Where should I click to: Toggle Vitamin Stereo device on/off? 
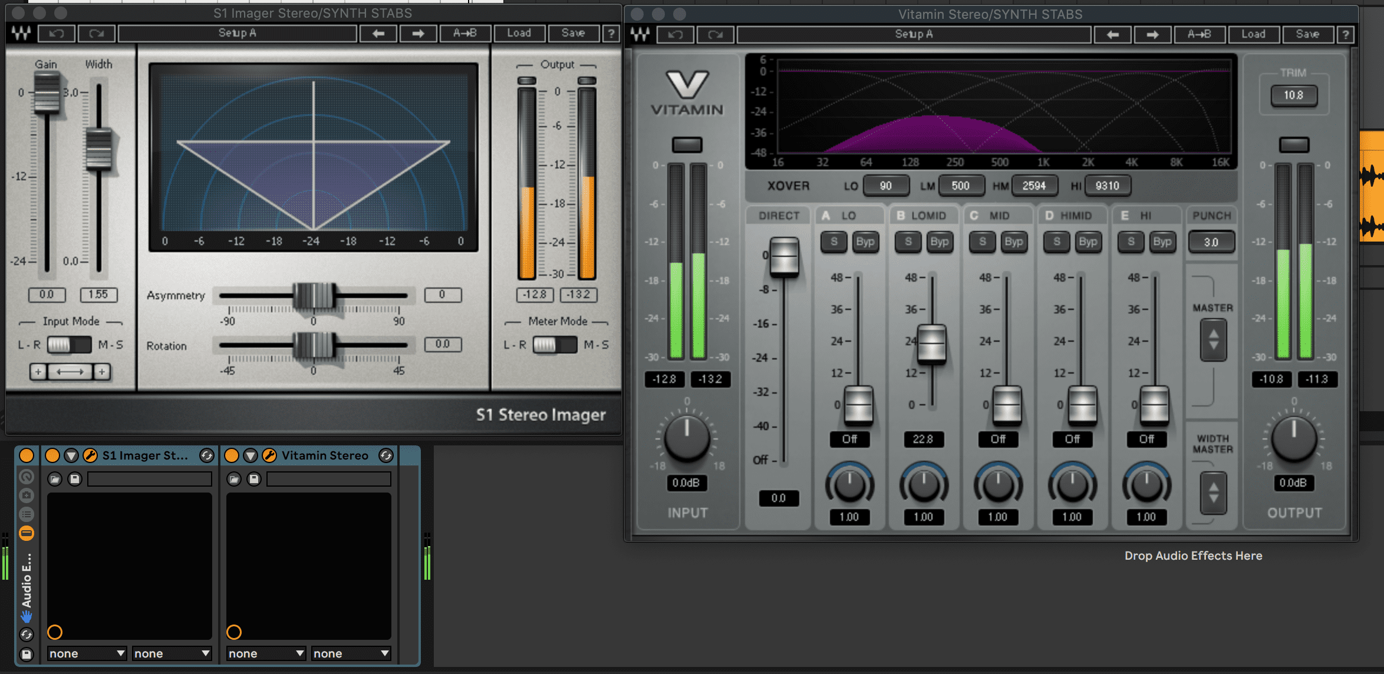pos(232,455)
